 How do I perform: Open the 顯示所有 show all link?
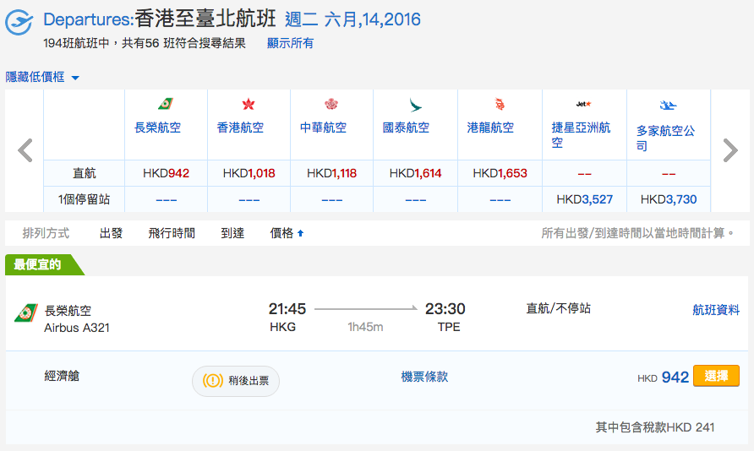(x=290, y=43)
